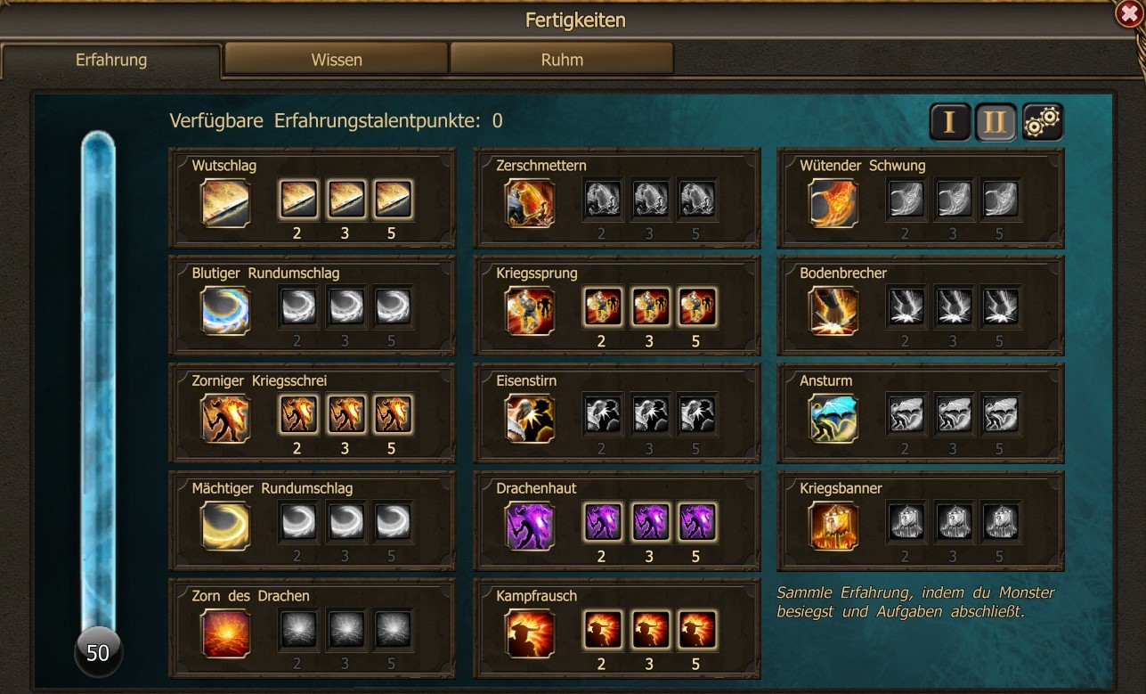Click the blue experience progress bar
The height and width of the screenshot is (694, 1146).
(98, 383)
